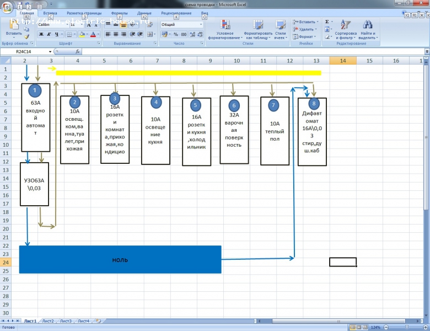Viewport: 430px width, 331px height.
Task: Click the Office button
Action: tap(7, 7)
